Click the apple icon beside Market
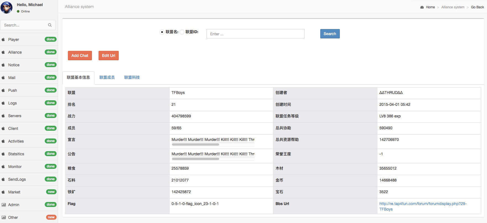 pos(3,192)
